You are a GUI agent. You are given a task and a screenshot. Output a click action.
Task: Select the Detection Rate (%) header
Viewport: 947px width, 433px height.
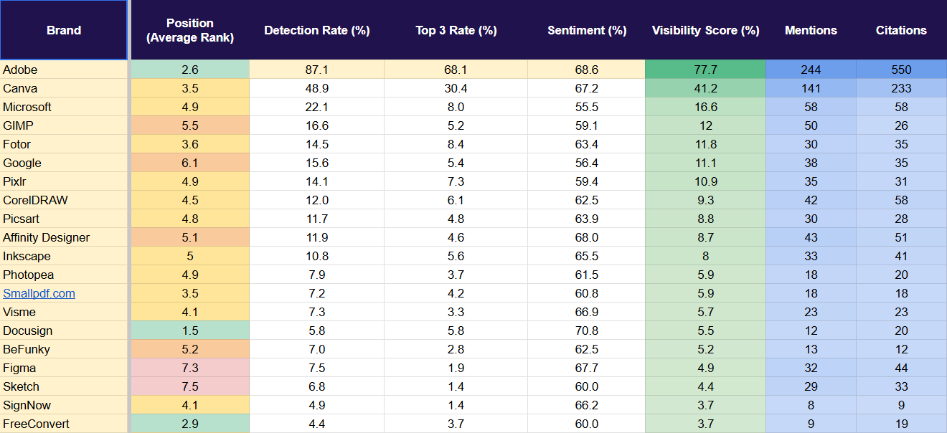(x=316, y=30)
